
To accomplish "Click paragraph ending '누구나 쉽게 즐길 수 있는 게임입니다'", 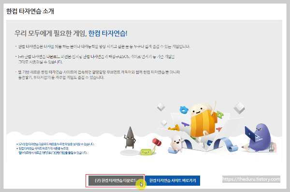I will click(104, 46).
